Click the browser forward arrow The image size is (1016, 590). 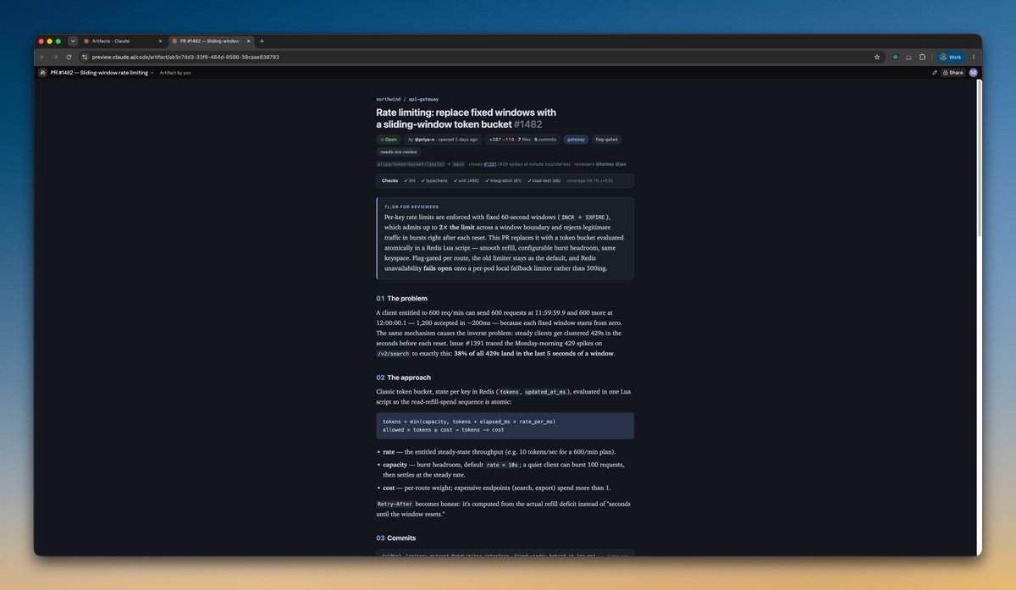pyautogui.click(x=56, y=57)
